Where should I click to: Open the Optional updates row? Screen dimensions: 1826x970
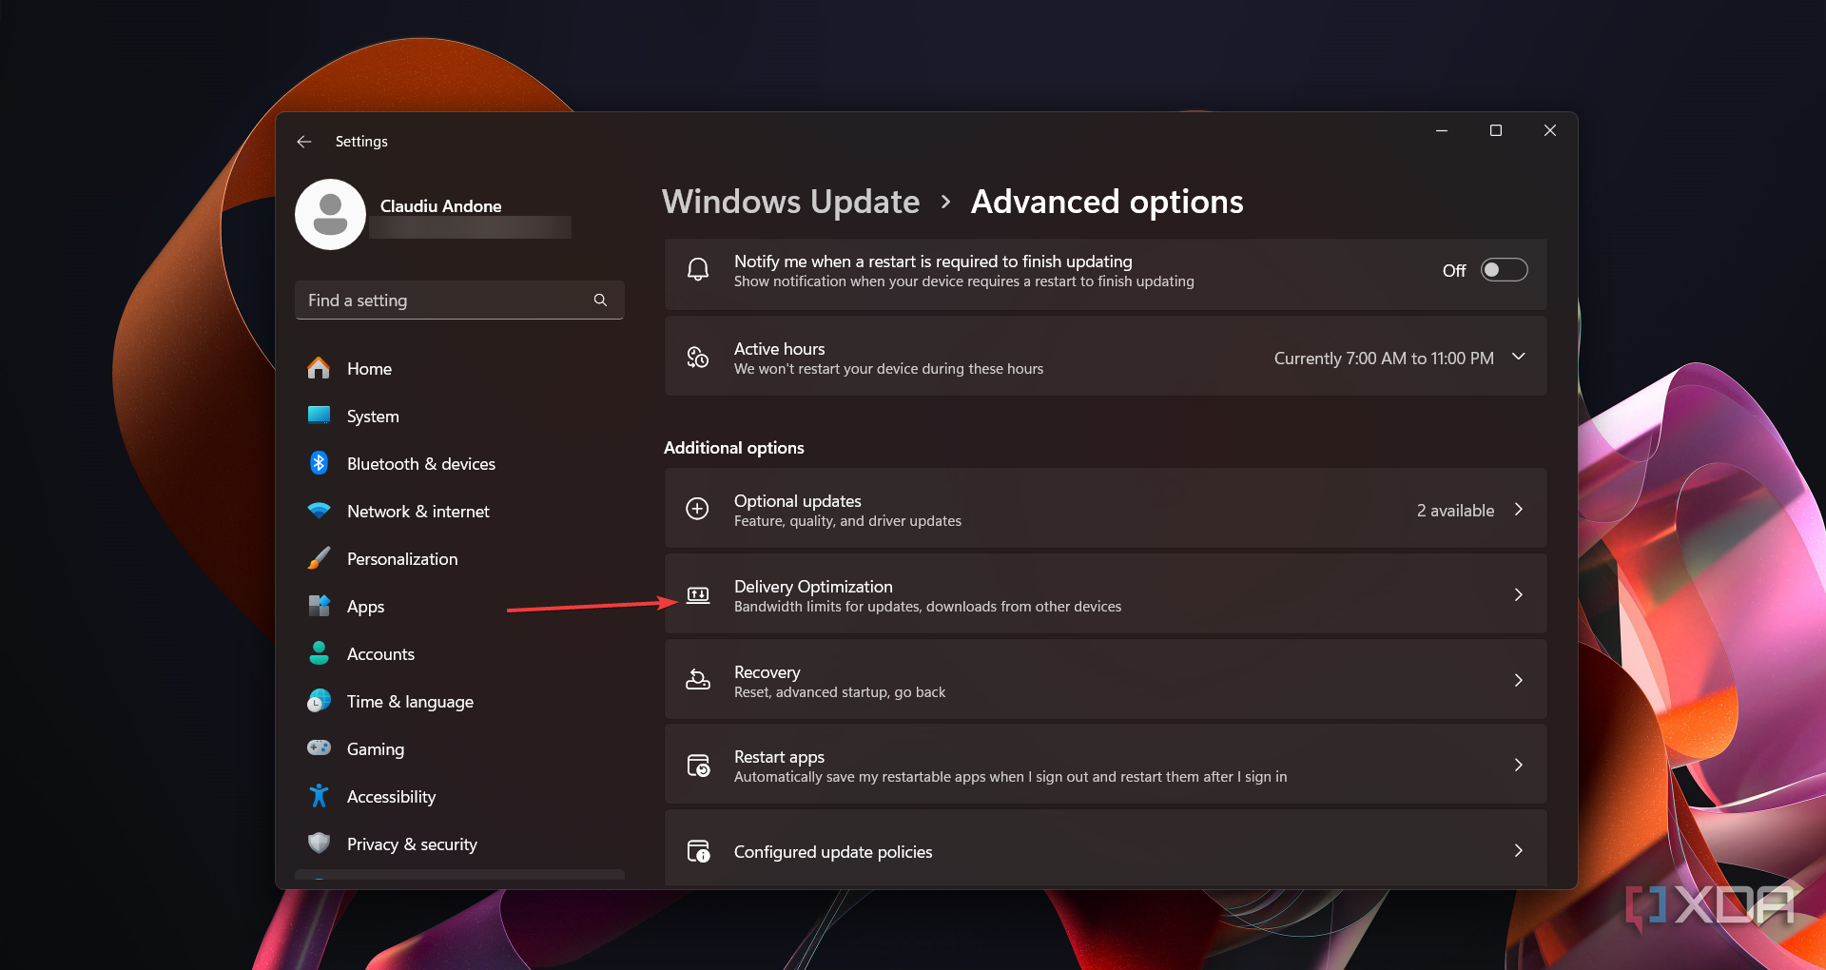click(1105, 509)
